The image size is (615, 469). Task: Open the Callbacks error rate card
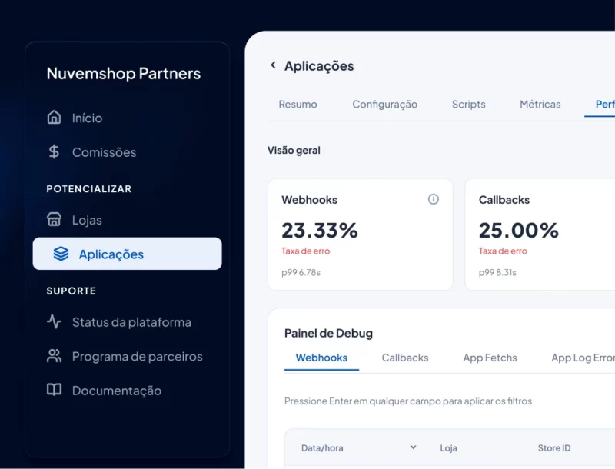(540, 234)
